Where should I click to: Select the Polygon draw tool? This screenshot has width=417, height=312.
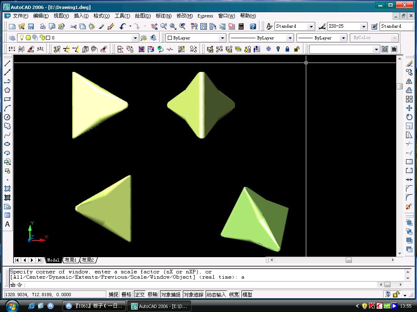coord(7,90)
